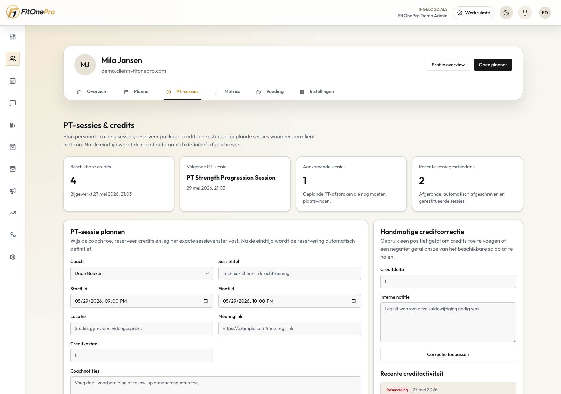Open the chat messages icon in sidebar

click(13, 103)
